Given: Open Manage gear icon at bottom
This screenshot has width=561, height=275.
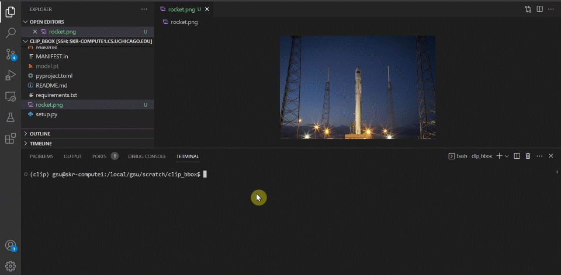Looking at the screenshot, I should click(x=11, y=266).
